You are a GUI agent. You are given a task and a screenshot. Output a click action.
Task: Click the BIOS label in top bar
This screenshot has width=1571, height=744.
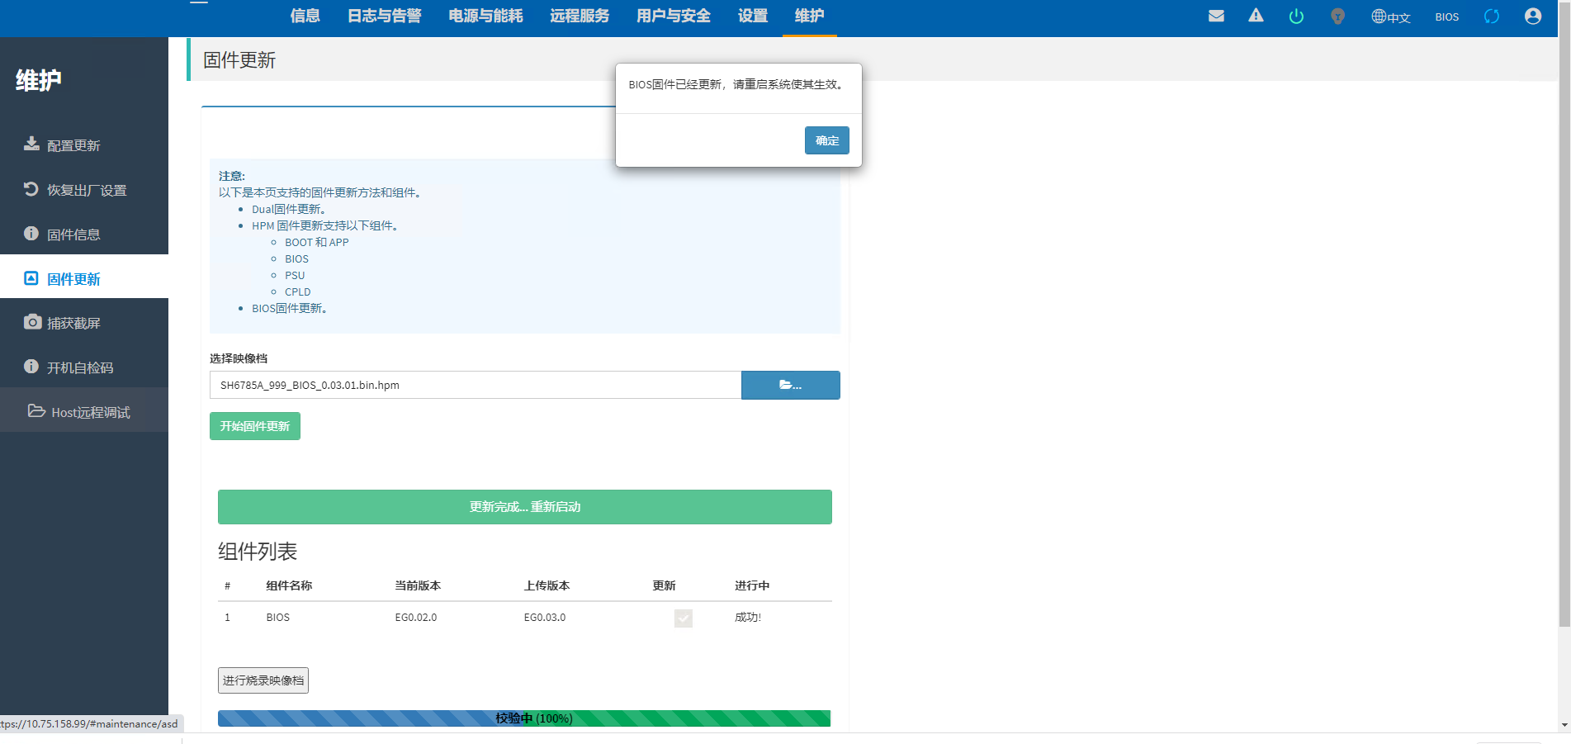[x=1446, y=17]
